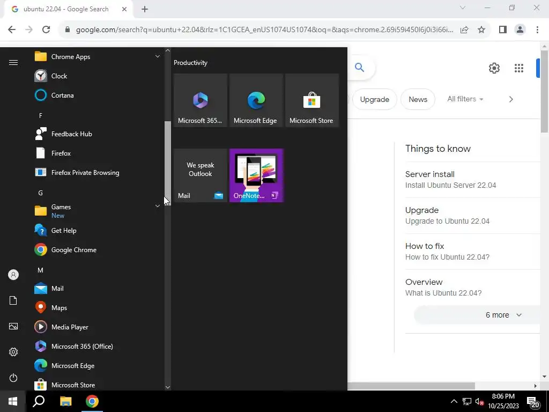549x412 pixels.
Task: Bookmark this tab with the star
Action: 481,30
